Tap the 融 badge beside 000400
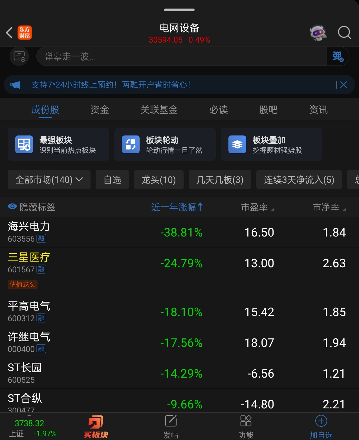The height and width of the screenshot is (440, 359). click(x=41, y=349)
